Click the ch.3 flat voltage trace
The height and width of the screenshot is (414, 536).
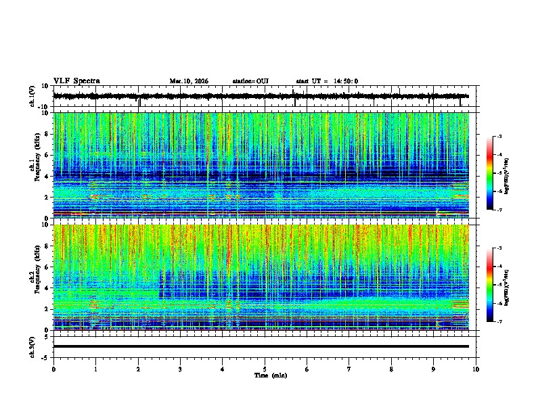(x=261, y=346)
